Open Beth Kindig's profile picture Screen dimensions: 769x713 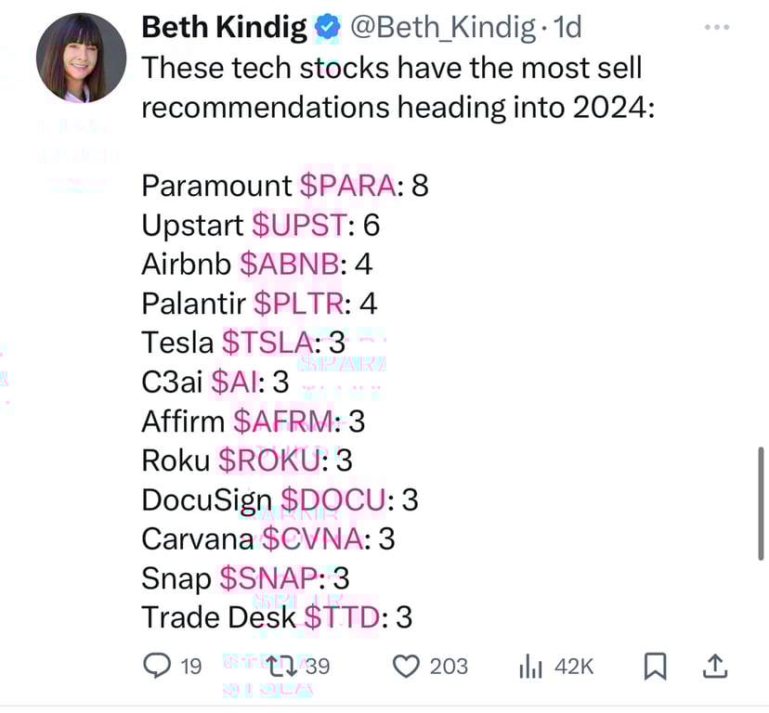click(81, 58)
